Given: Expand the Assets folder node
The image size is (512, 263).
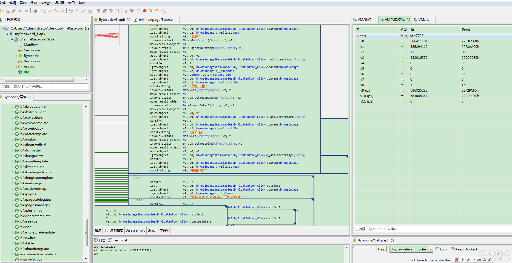Looking at the screenshot, I should pos(16,67).
